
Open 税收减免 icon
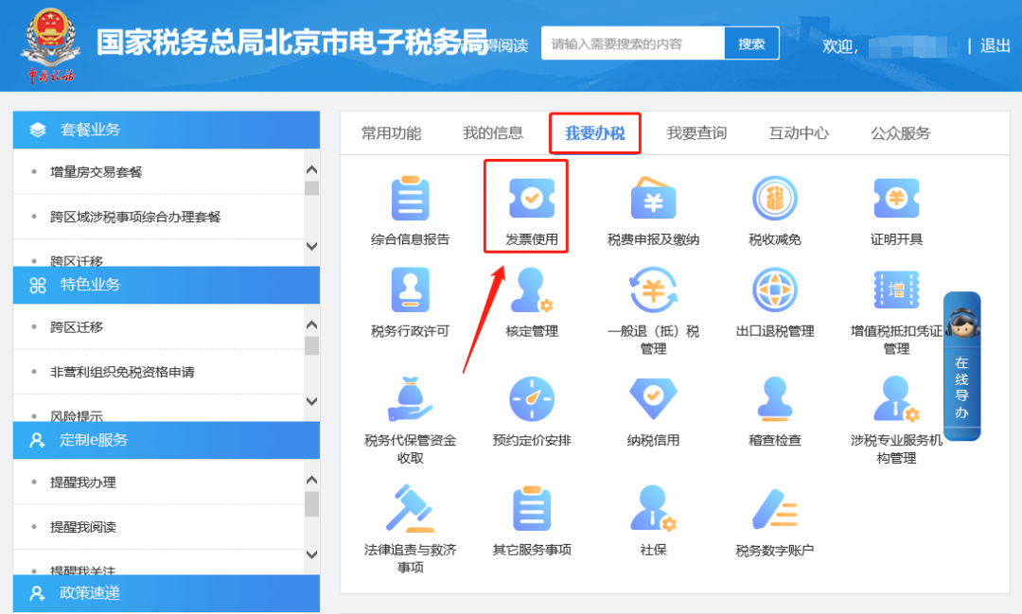(774, 198)
